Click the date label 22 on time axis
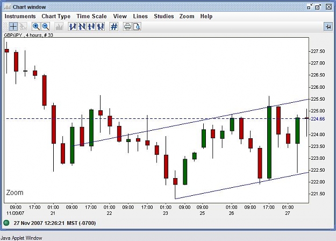 coord(109,213)
